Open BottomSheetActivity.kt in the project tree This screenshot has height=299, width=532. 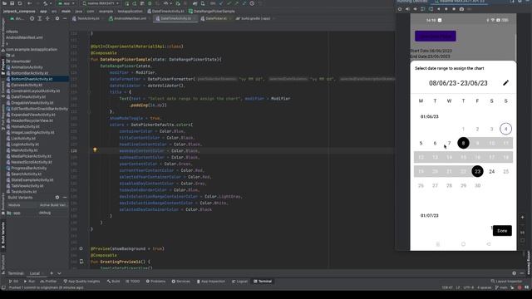click(x=32, y=79)
